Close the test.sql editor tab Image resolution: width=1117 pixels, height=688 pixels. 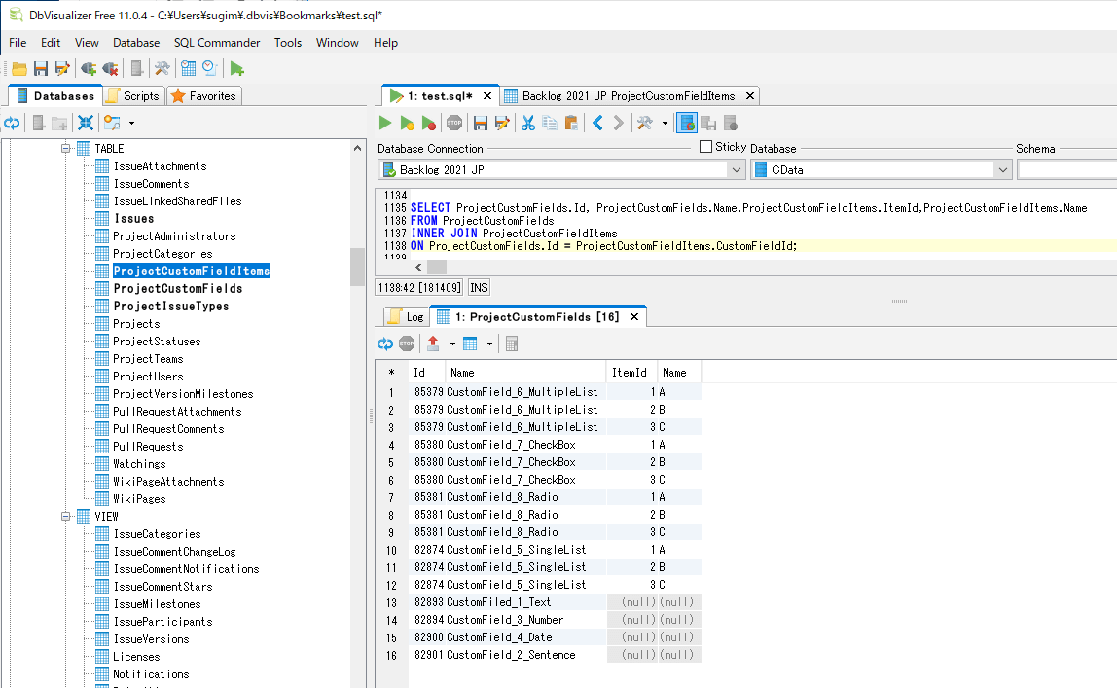[x=487, y=96]
